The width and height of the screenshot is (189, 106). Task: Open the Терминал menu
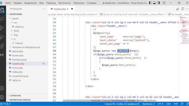[79, 3]
